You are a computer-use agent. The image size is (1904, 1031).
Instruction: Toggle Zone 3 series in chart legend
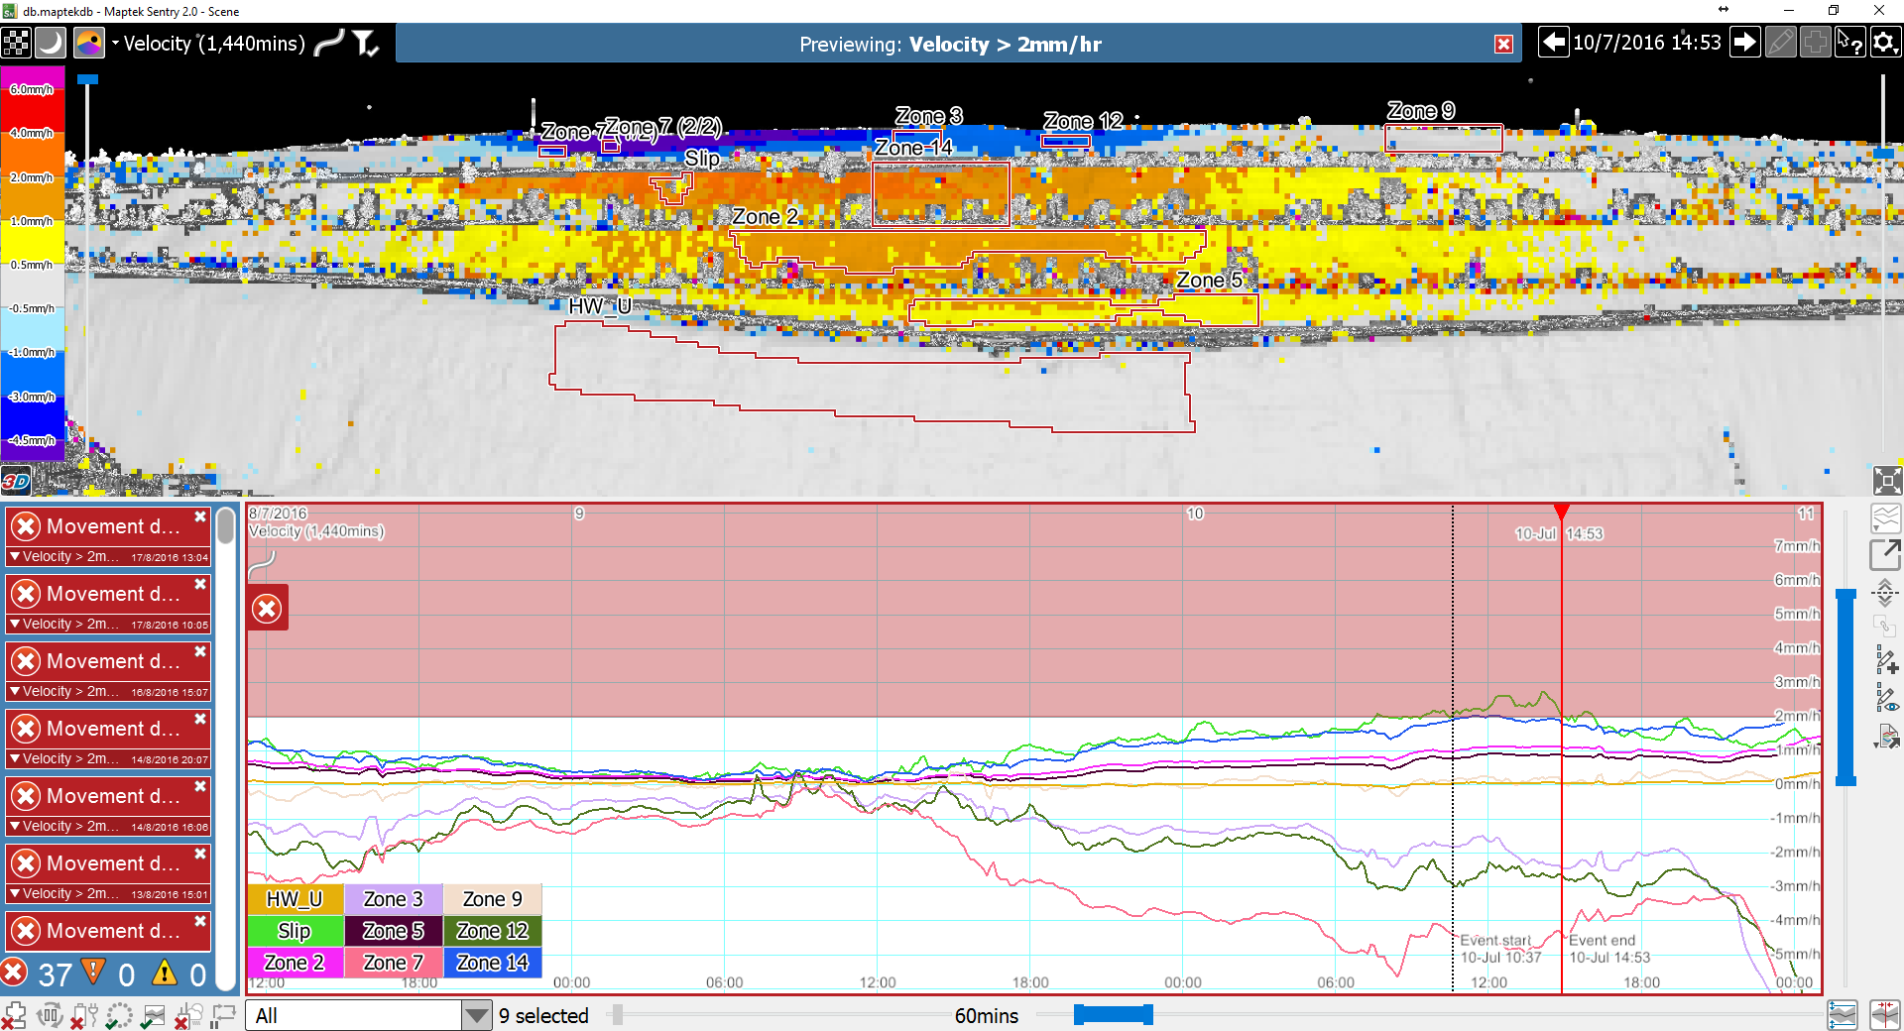(x=394, y=899)
